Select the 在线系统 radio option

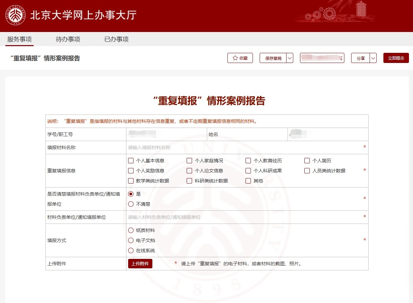[x=131, y=250]
